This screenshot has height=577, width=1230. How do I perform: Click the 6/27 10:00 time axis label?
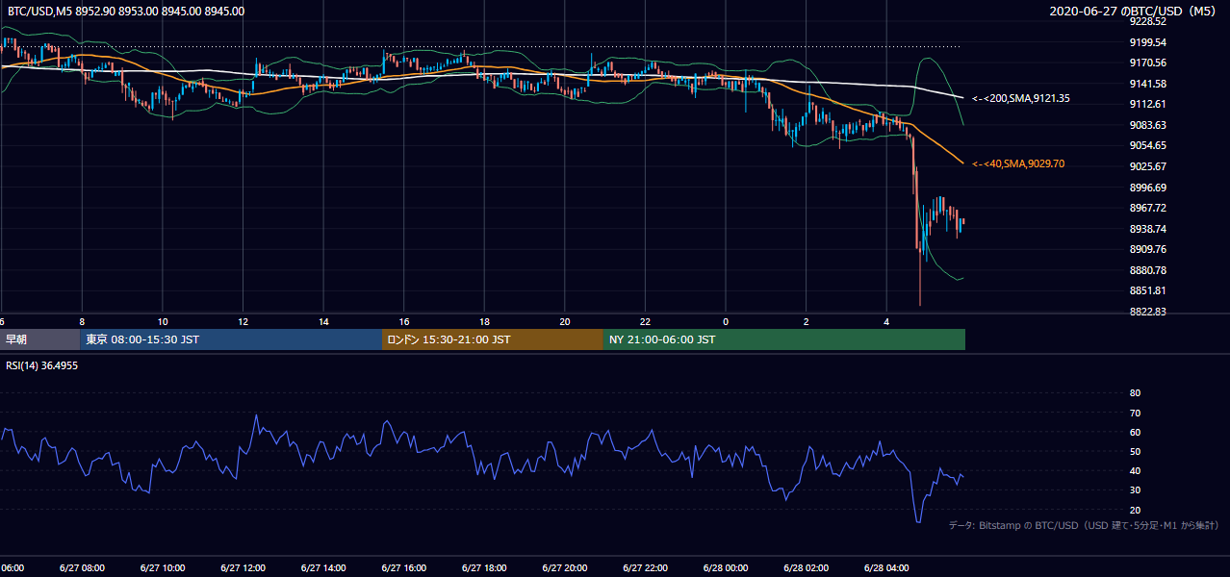click(x=162, y=568)
